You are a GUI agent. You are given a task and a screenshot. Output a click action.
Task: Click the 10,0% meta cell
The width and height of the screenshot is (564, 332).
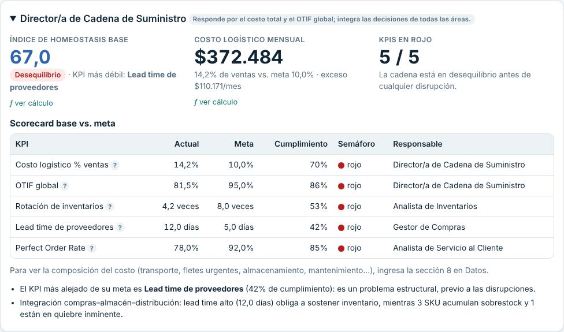pos(241,165)
